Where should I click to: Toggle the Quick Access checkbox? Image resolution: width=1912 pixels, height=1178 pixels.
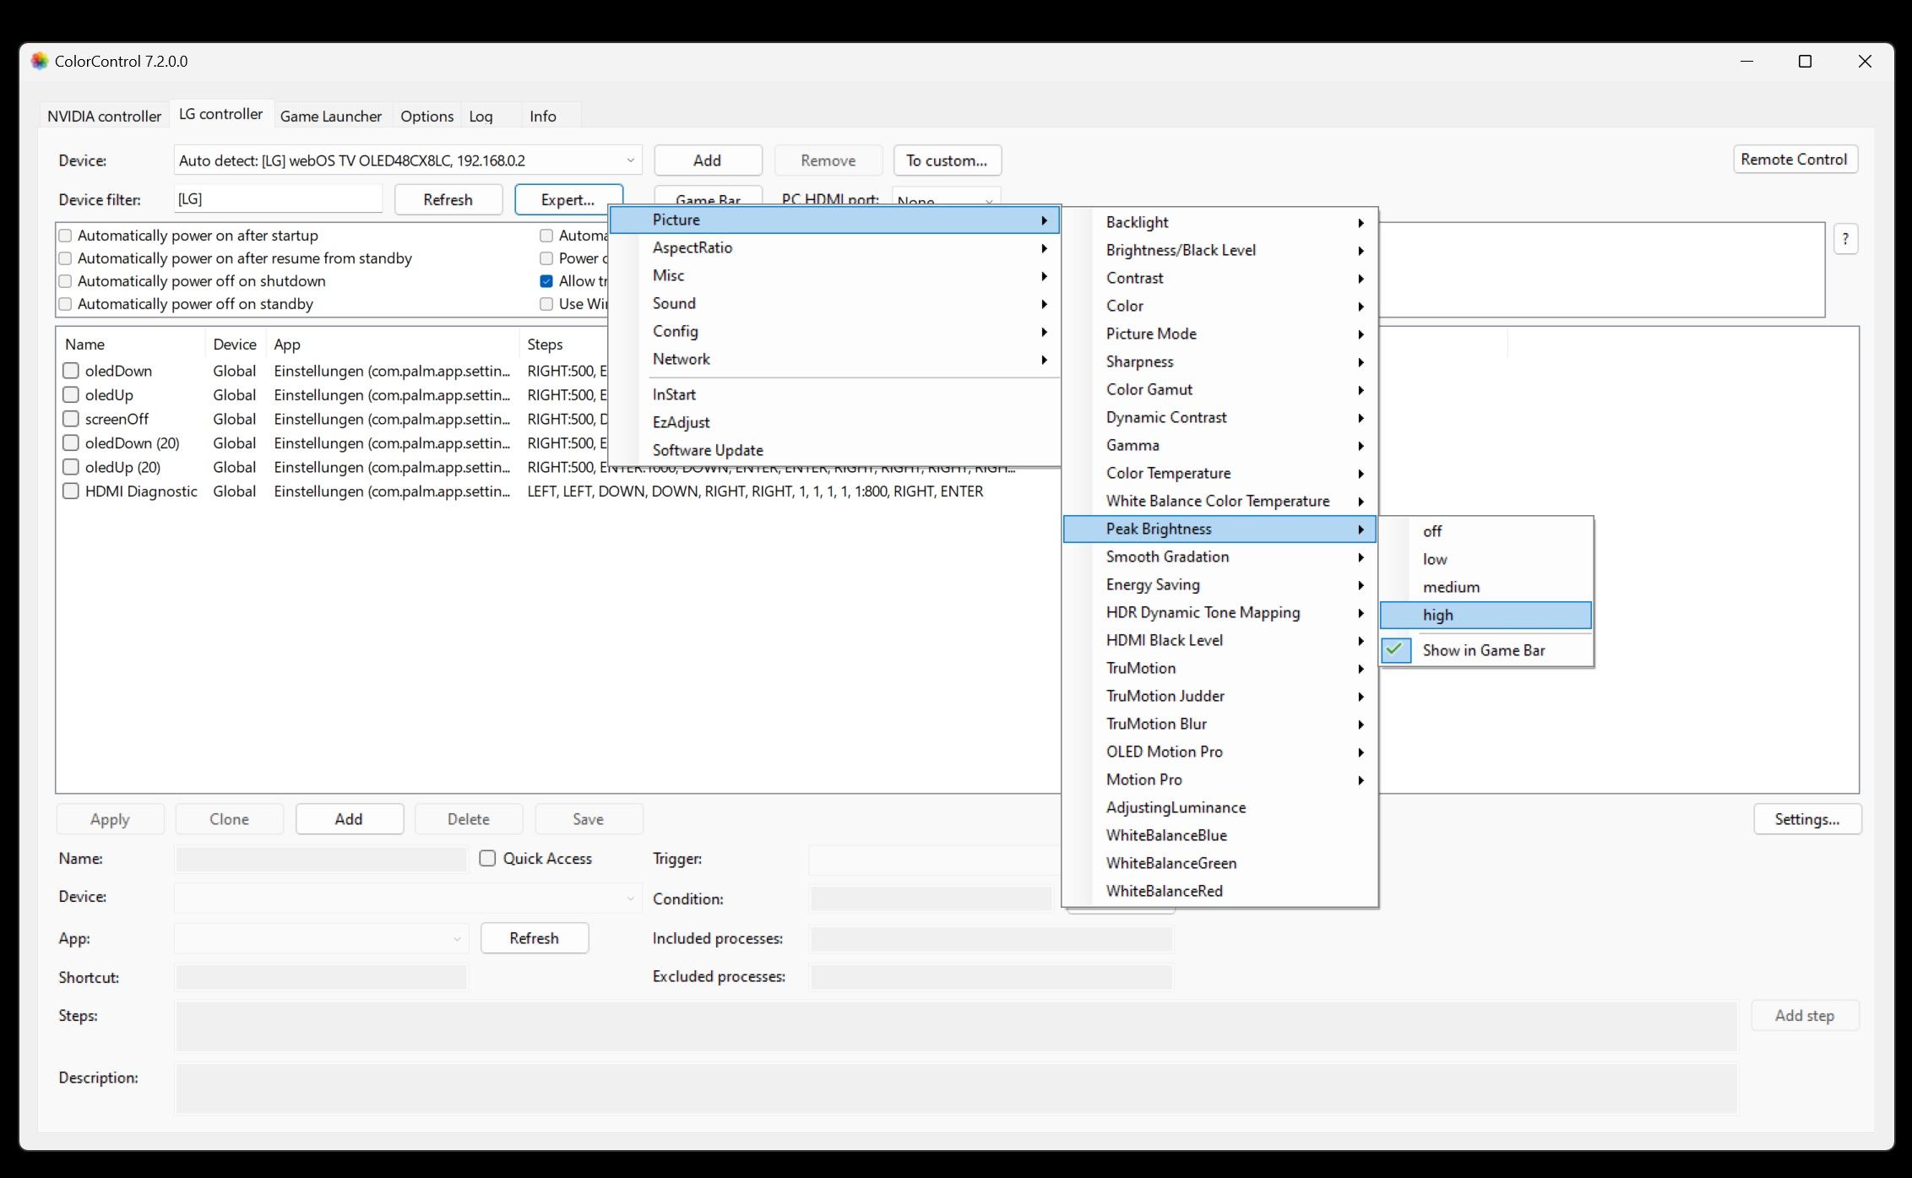coord(487,858)
